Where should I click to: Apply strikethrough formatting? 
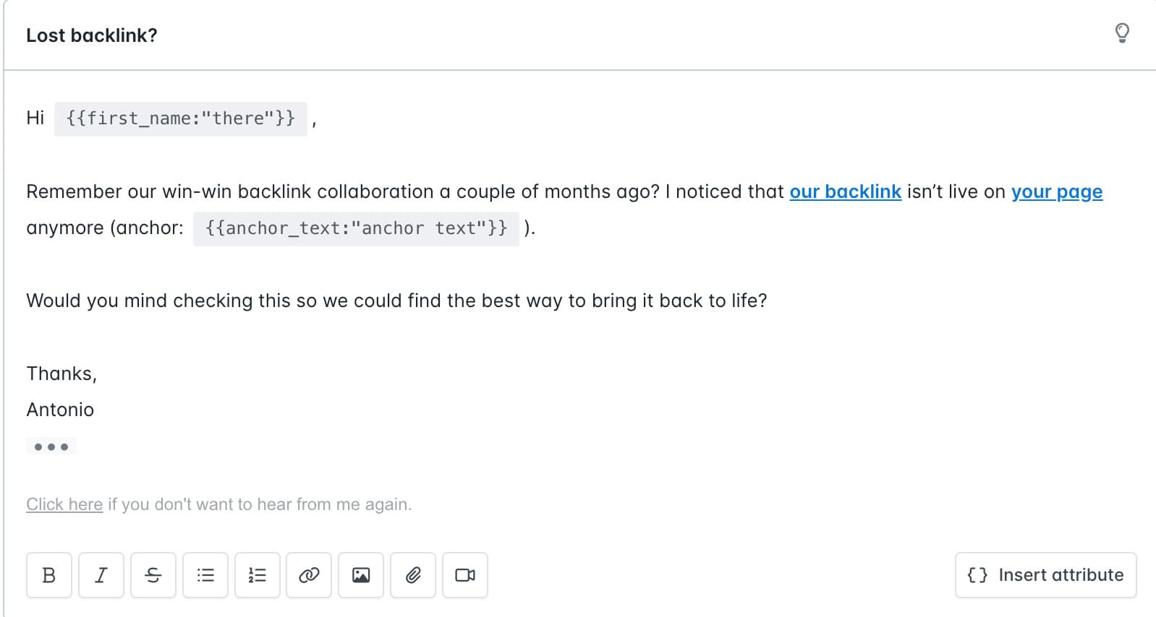[153, 575]
